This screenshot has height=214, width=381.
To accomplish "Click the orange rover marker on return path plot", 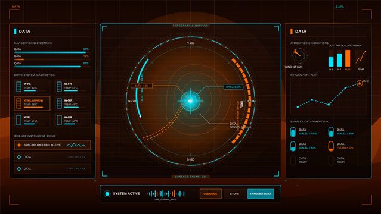I will tap(360, 83).
